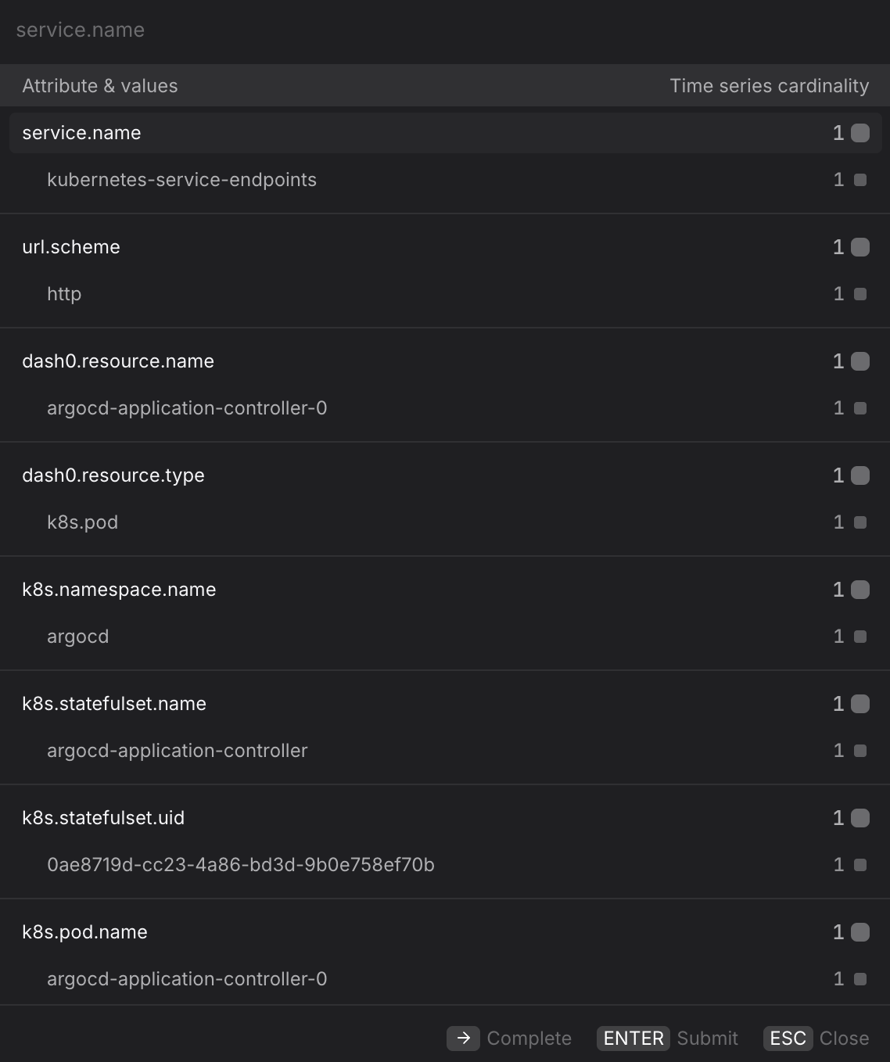Collapse the dash0.resource.name group
This screenshot has height=1062, width=890.
118,361
